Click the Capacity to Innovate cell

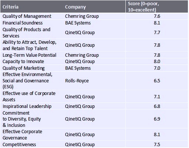coord(23,62)
